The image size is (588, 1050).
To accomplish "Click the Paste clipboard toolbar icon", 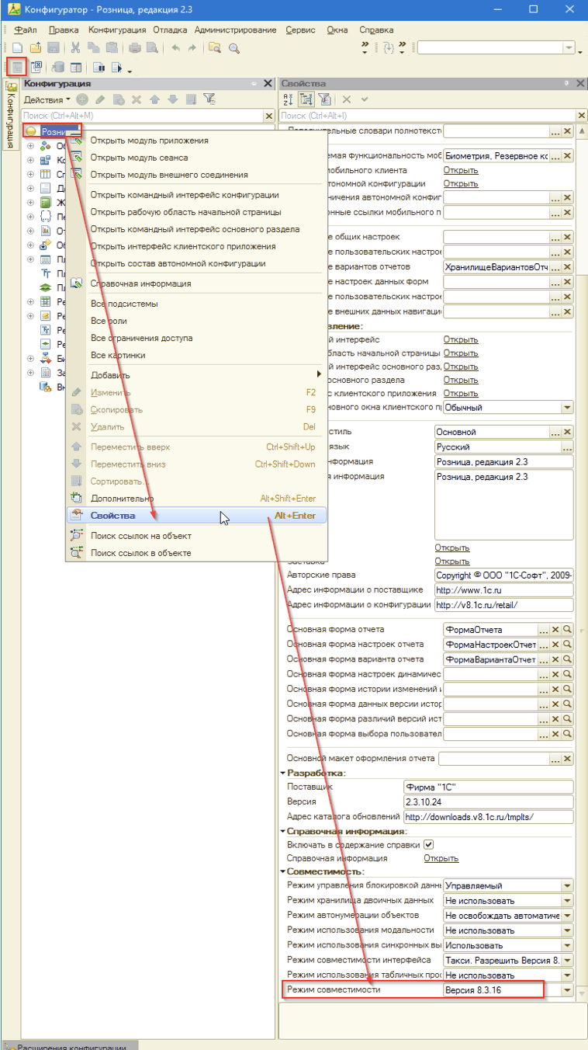I will click(112, 48).
